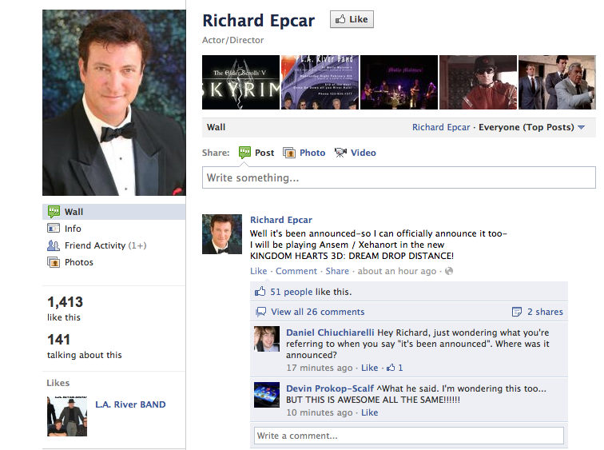Click the thumbs-up icon by 51 people
The image size is (604, 450).
[x=260, y=291]
